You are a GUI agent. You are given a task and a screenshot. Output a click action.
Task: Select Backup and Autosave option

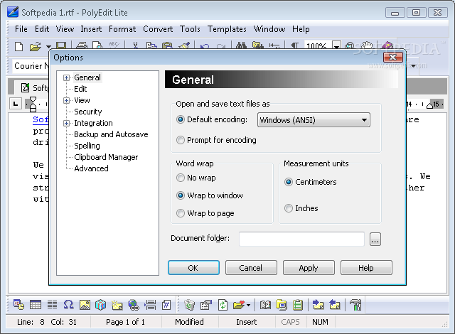(x=111, y=134)
